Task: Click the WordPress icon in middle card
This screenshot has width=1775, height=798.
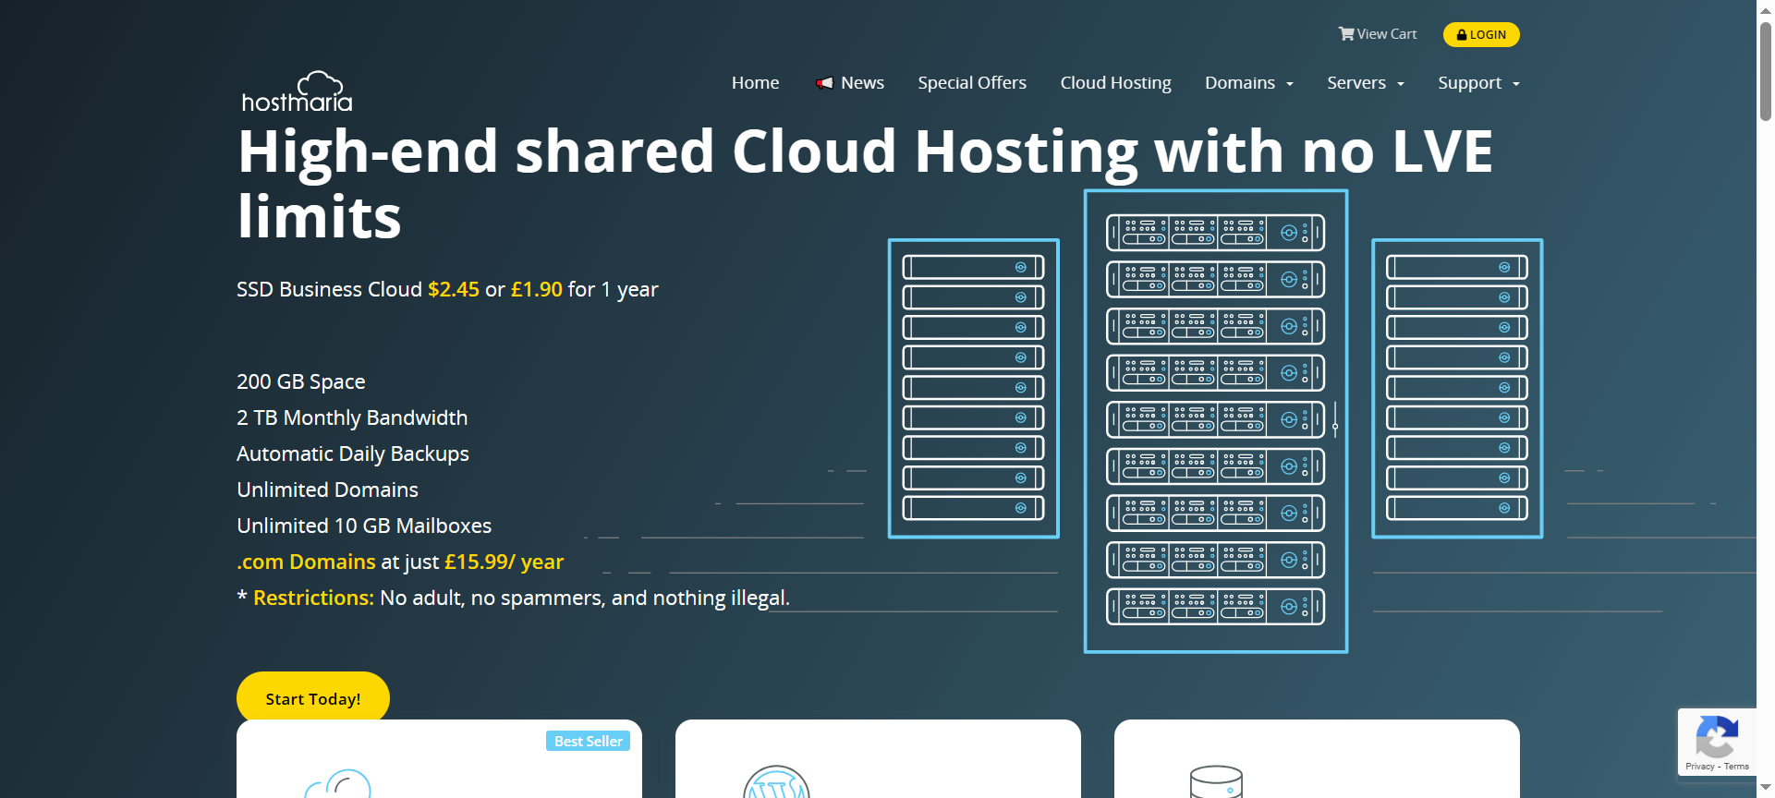Action: (776, 783)
